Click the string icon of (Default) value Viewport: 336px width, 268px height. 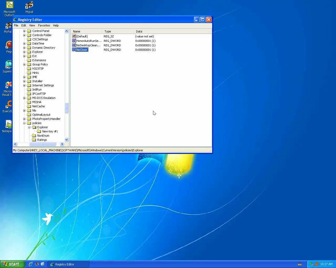74,36
